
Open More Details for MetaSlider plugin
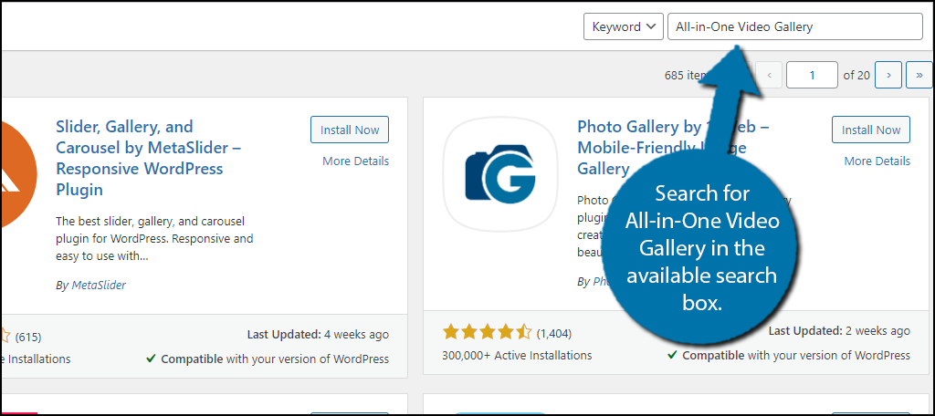pos(355,161)
